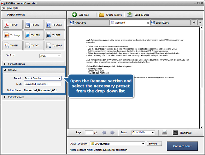Click preview scrollbar down arrow
This screenshot has height=155, width=205.
(202, 127)
